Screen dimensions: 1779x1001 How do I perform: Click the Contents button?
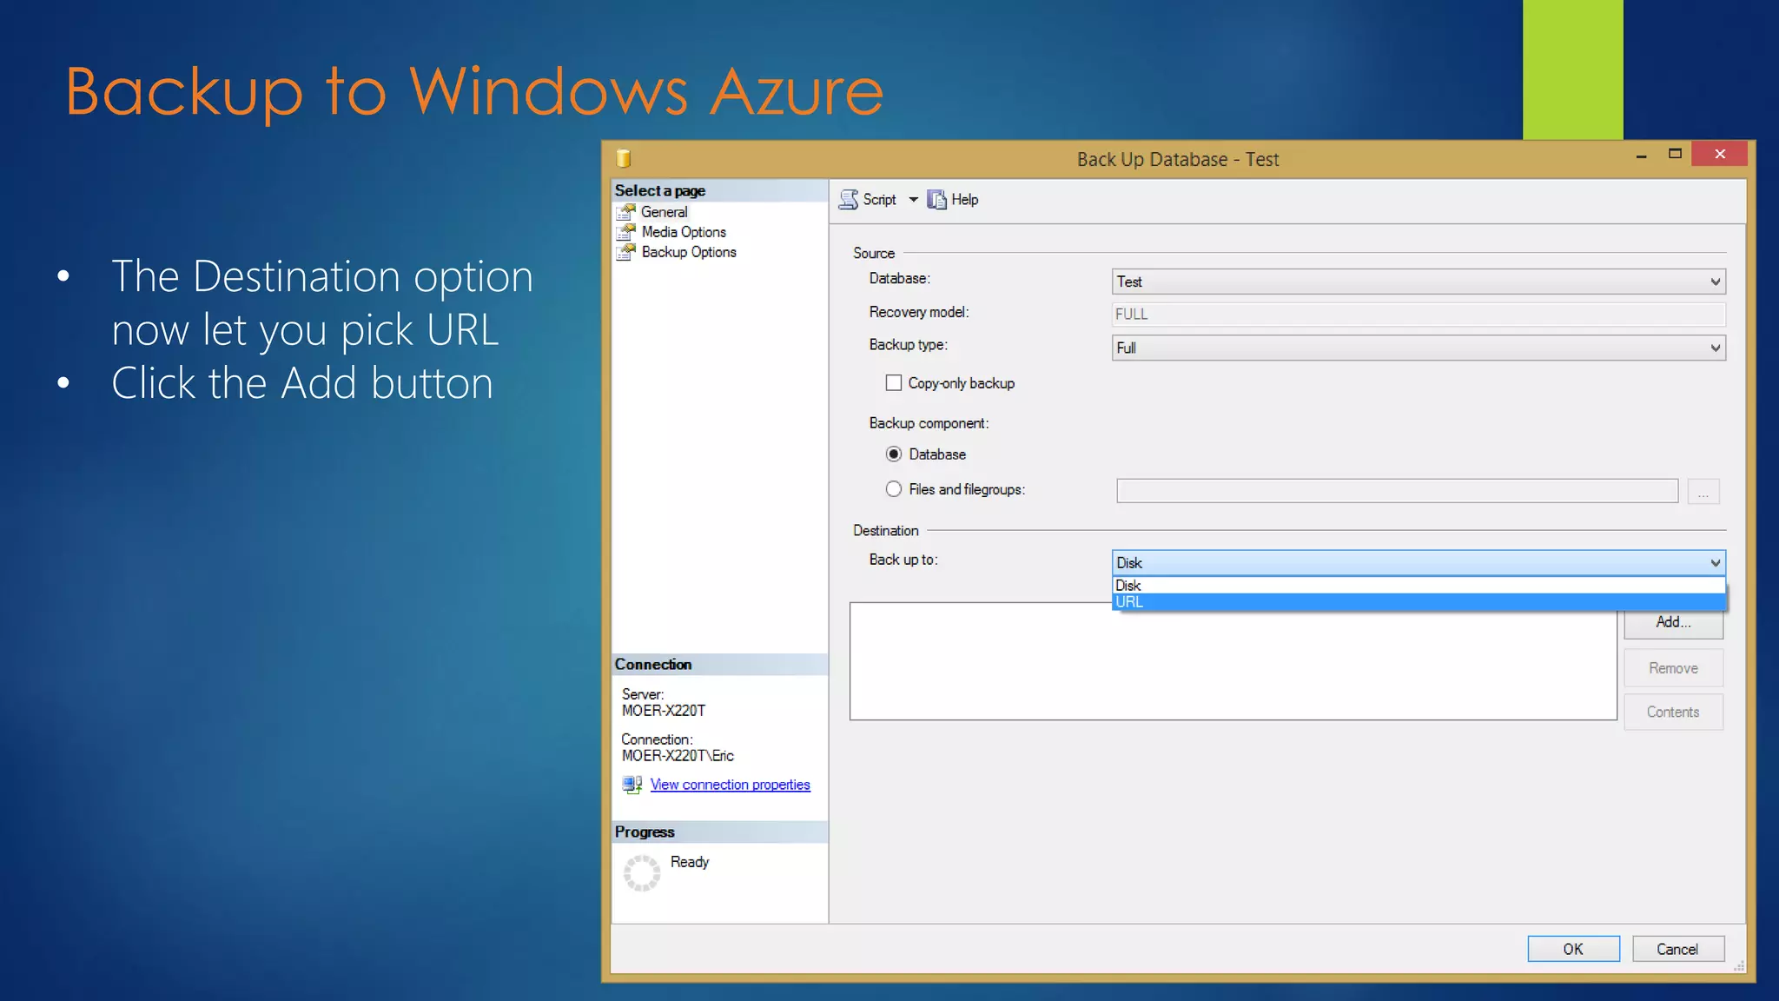click(1673, 713)
